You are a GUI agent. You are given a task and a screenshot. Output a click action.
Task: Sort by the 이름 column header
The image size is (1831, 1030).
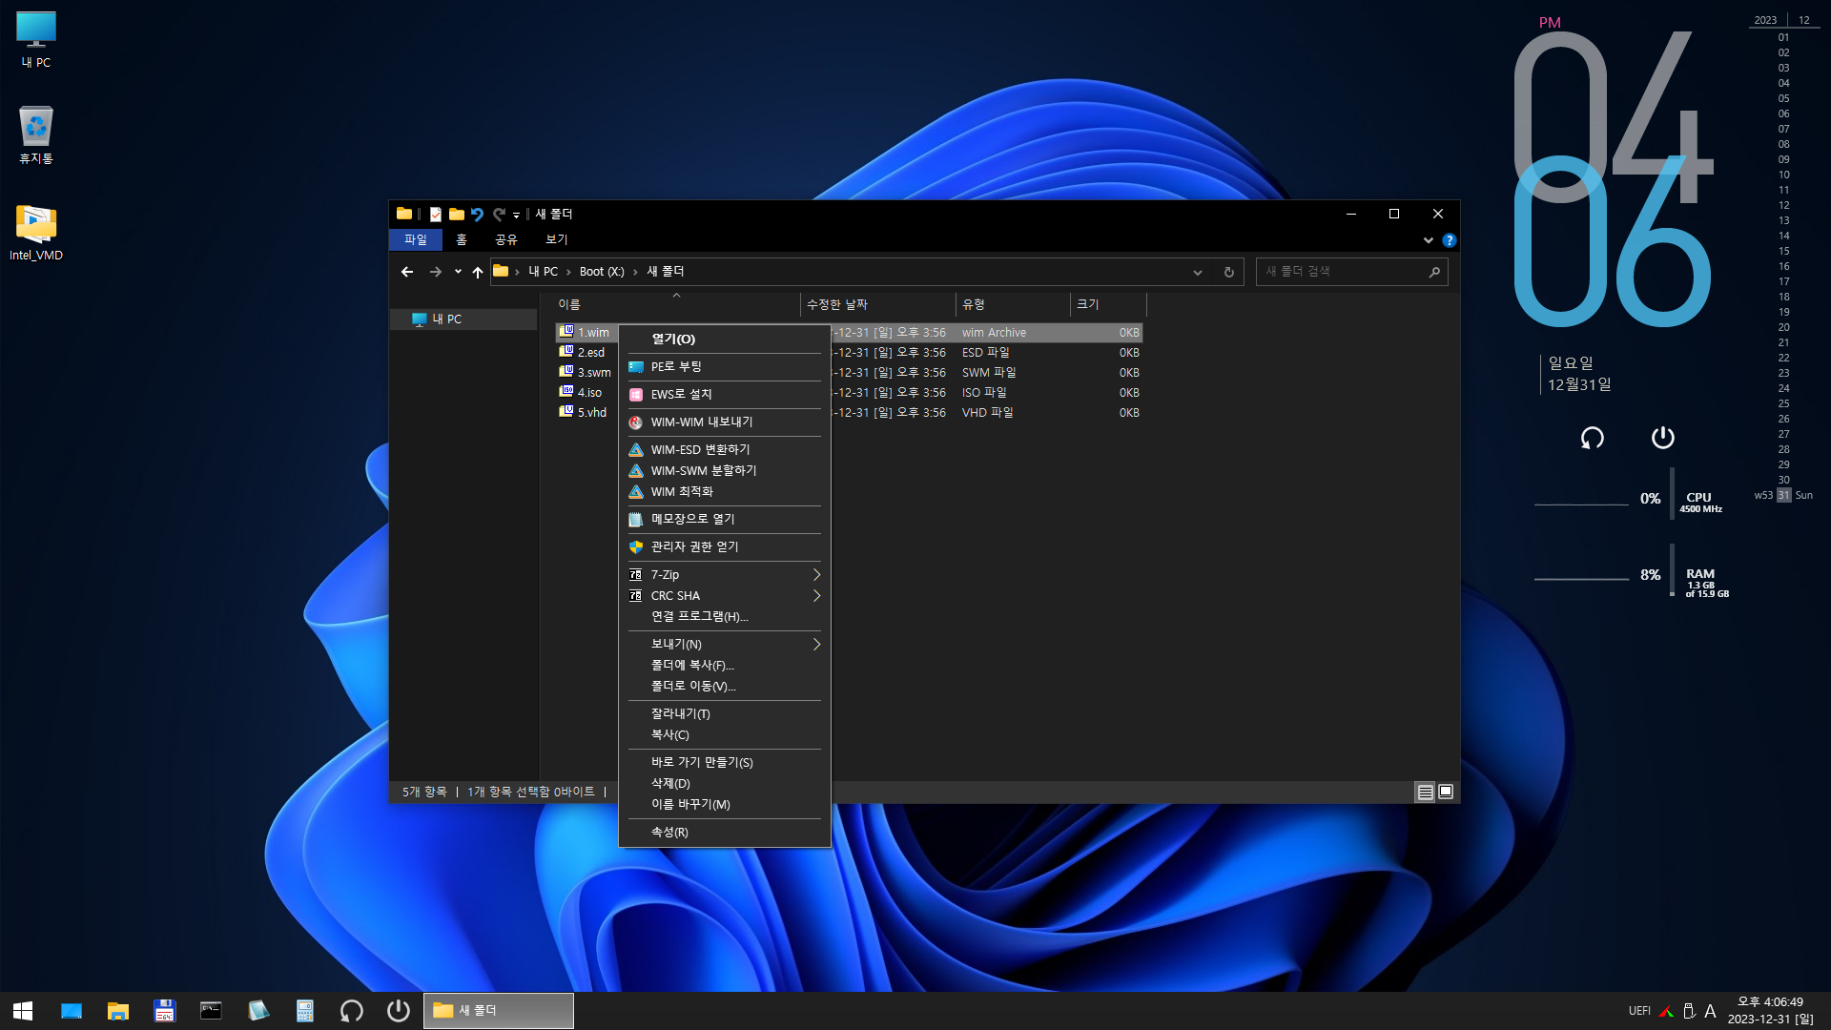click(677, 304)
